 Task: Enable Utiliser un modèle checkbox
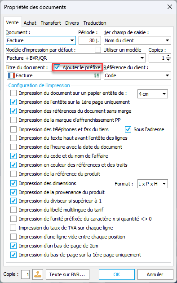click(x=98, y=50)
